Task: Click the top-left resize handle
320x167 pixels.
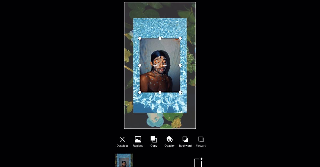Action: 139,38
